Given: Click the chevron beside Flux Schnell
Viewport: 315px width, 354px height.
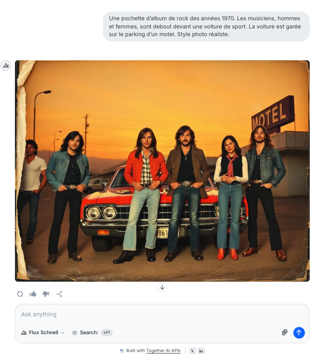Looking at the screenshot, I should tap(63, 333).
